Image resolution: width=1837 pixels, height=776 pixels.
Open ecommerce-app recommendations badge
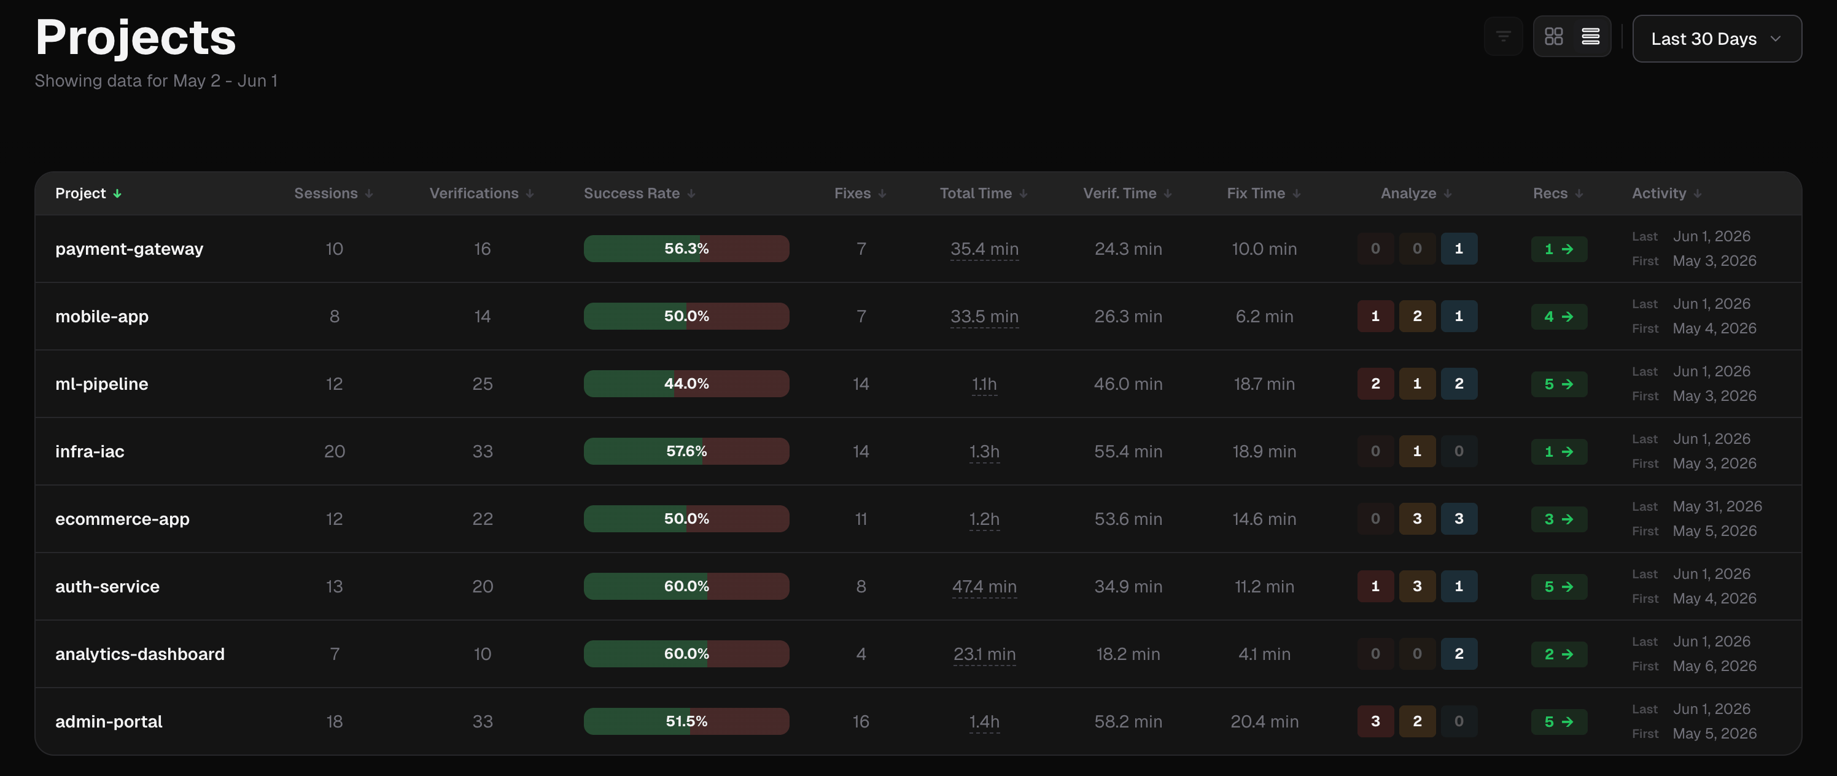[1559, 519]
